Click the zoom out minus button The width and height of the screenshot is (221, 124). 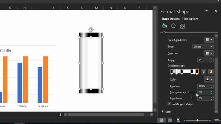[x=184, y=120]
